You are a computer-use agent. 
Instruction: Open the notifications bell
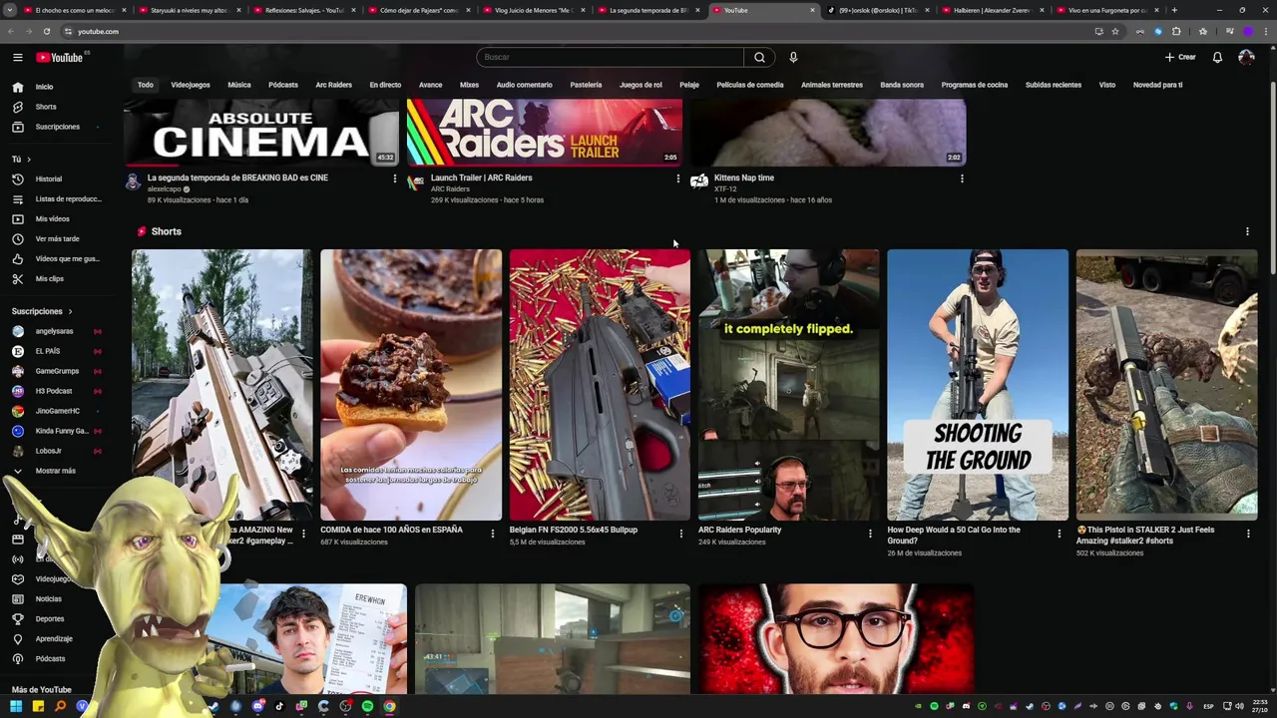click(1217, 57)
